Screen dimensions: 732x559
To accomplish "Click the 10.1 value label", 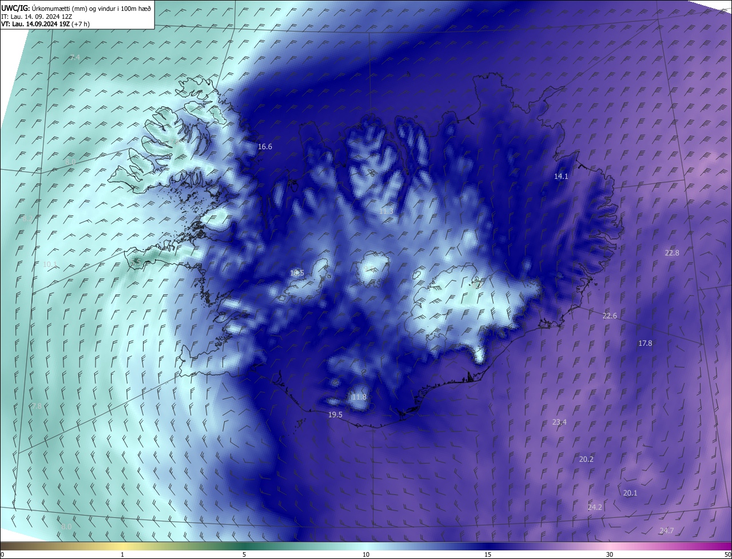I will pos(50,264).
